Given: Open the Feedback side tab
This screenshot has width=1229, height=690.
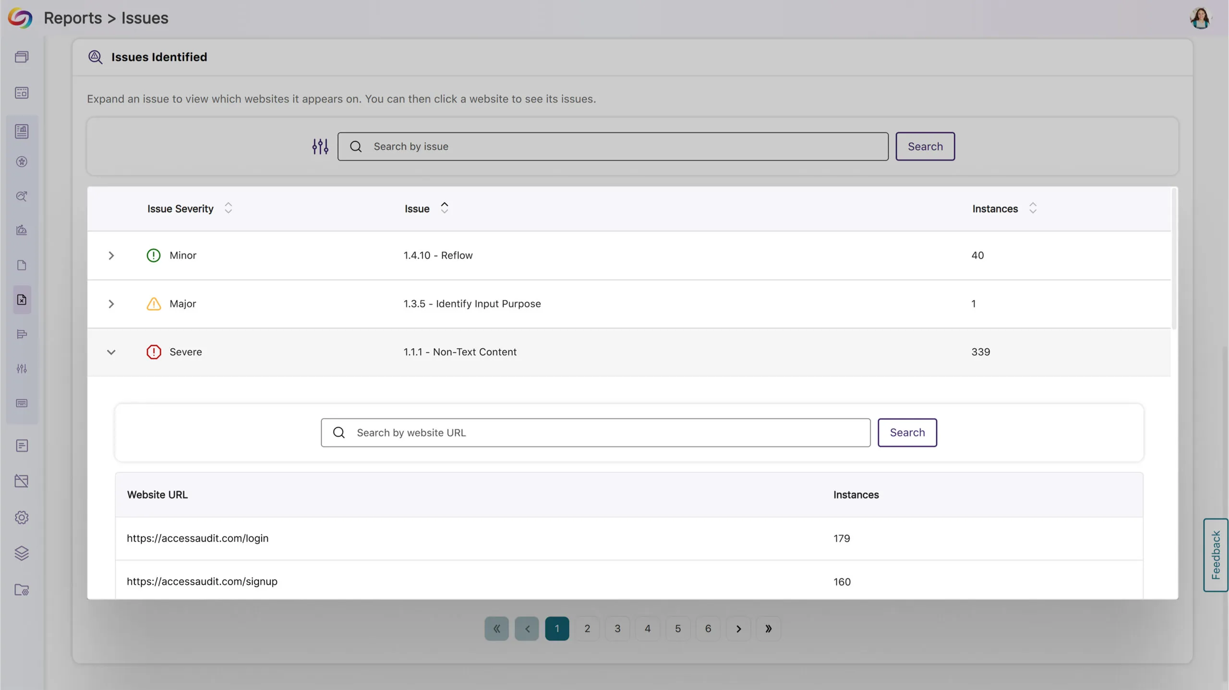Looking at the screenshot, I should [1215, 555].
